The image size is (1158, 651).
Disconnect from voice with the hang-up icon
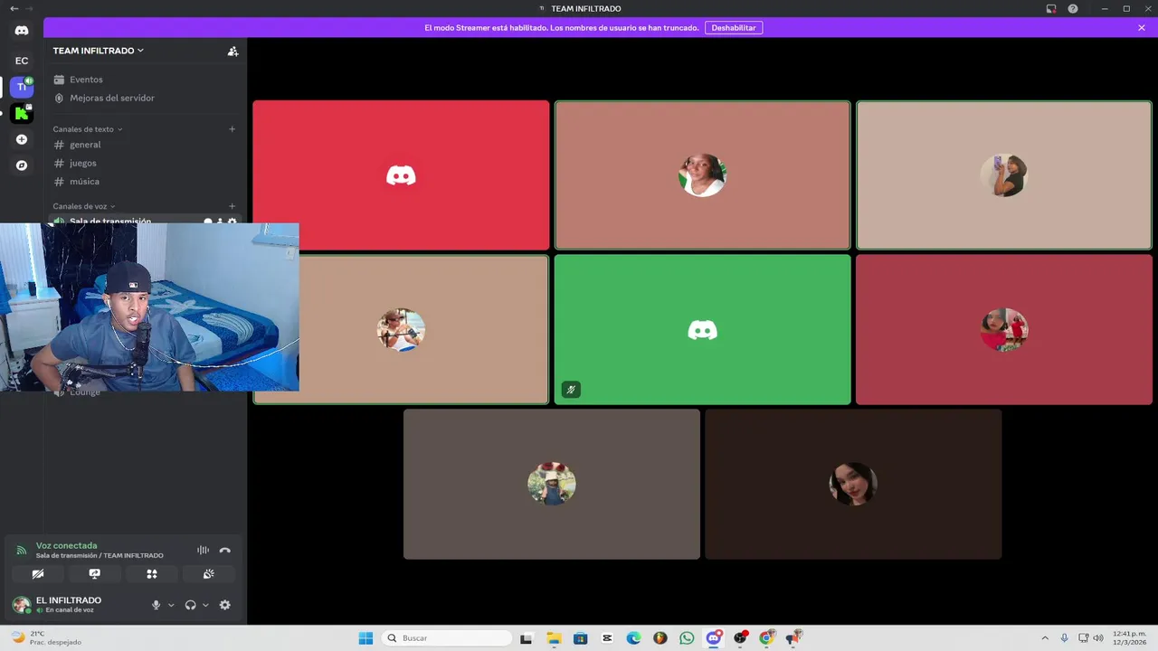(225, 550)
